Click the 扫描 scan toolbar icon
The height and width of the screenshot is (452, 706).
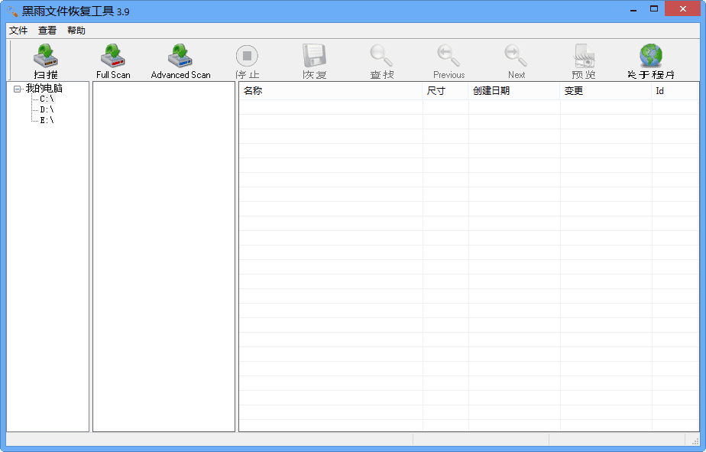pos(46,56)
